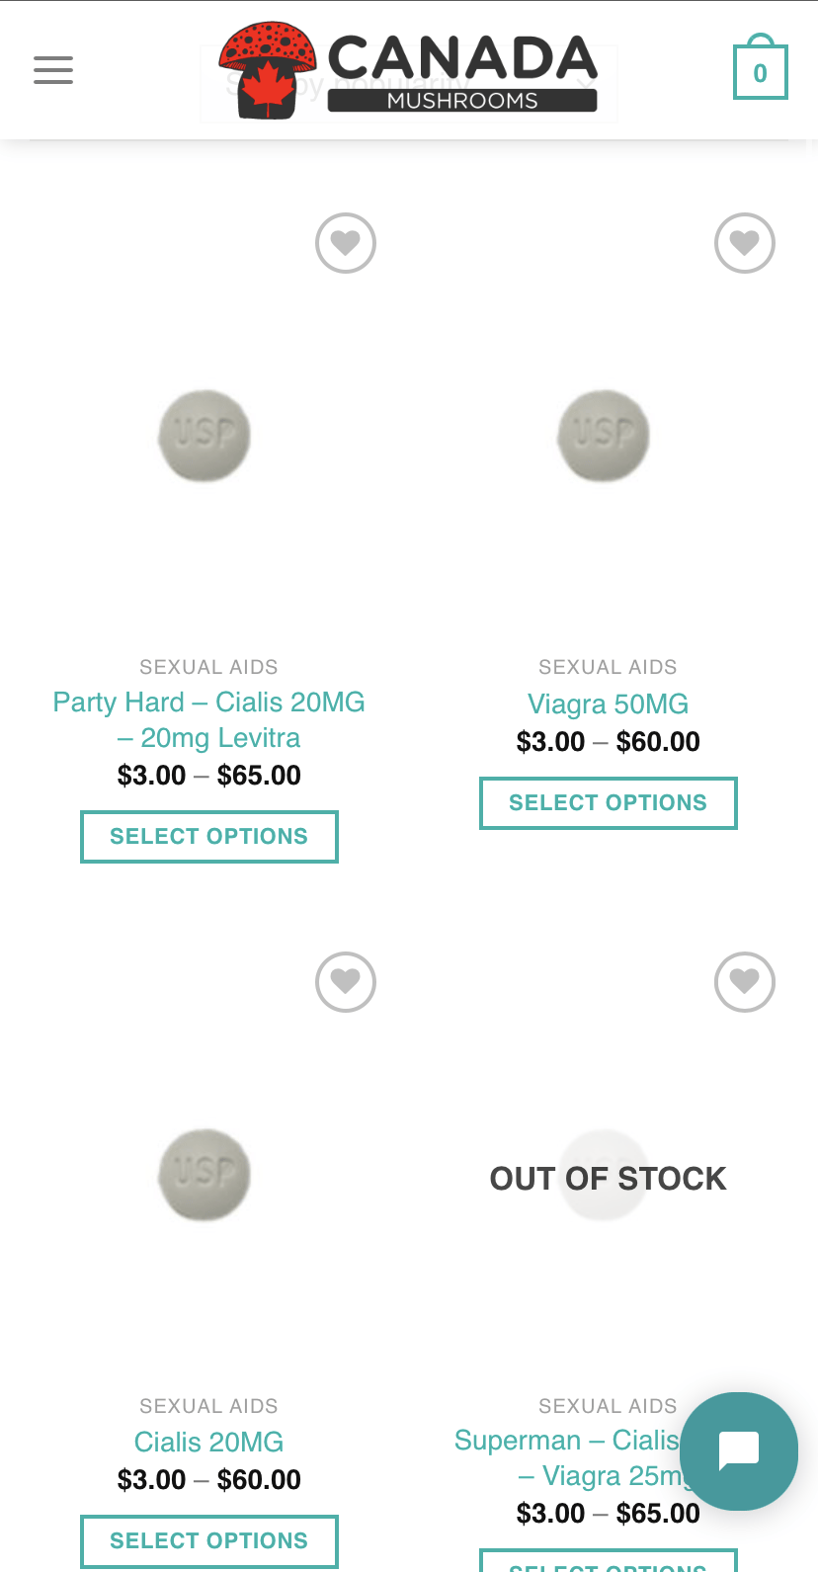Image resolution: width=818 pixels, height=1572 pixels.
Task: Click the Canada Mushrooms logo
Action: (408, 70)
